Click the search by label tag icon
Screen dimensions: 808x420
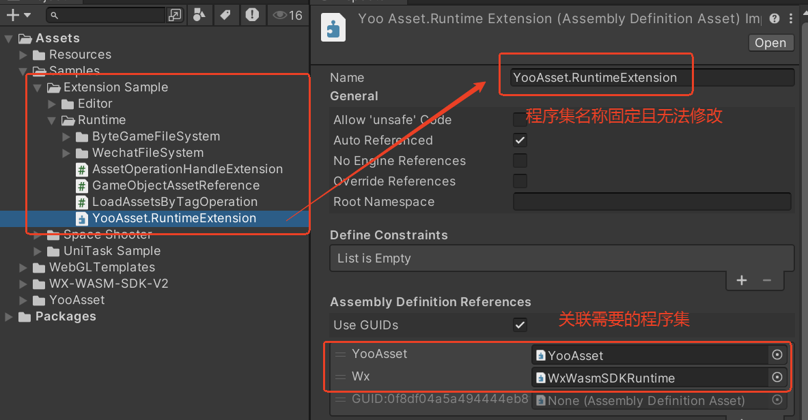225,16
